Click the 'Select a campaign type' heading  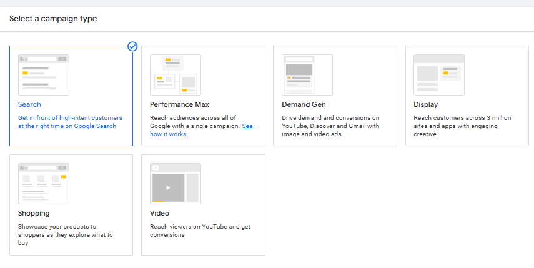coord(53,19)
